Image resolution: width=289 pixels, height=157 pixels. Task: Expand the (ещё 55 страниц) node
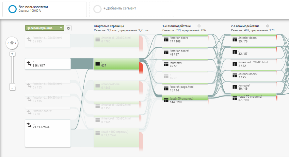point(185,100)
